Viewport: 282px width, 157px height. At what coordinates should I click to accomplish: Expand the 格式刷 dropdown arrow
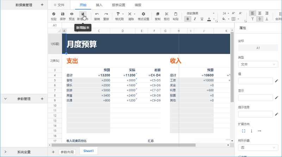point(123,14)
